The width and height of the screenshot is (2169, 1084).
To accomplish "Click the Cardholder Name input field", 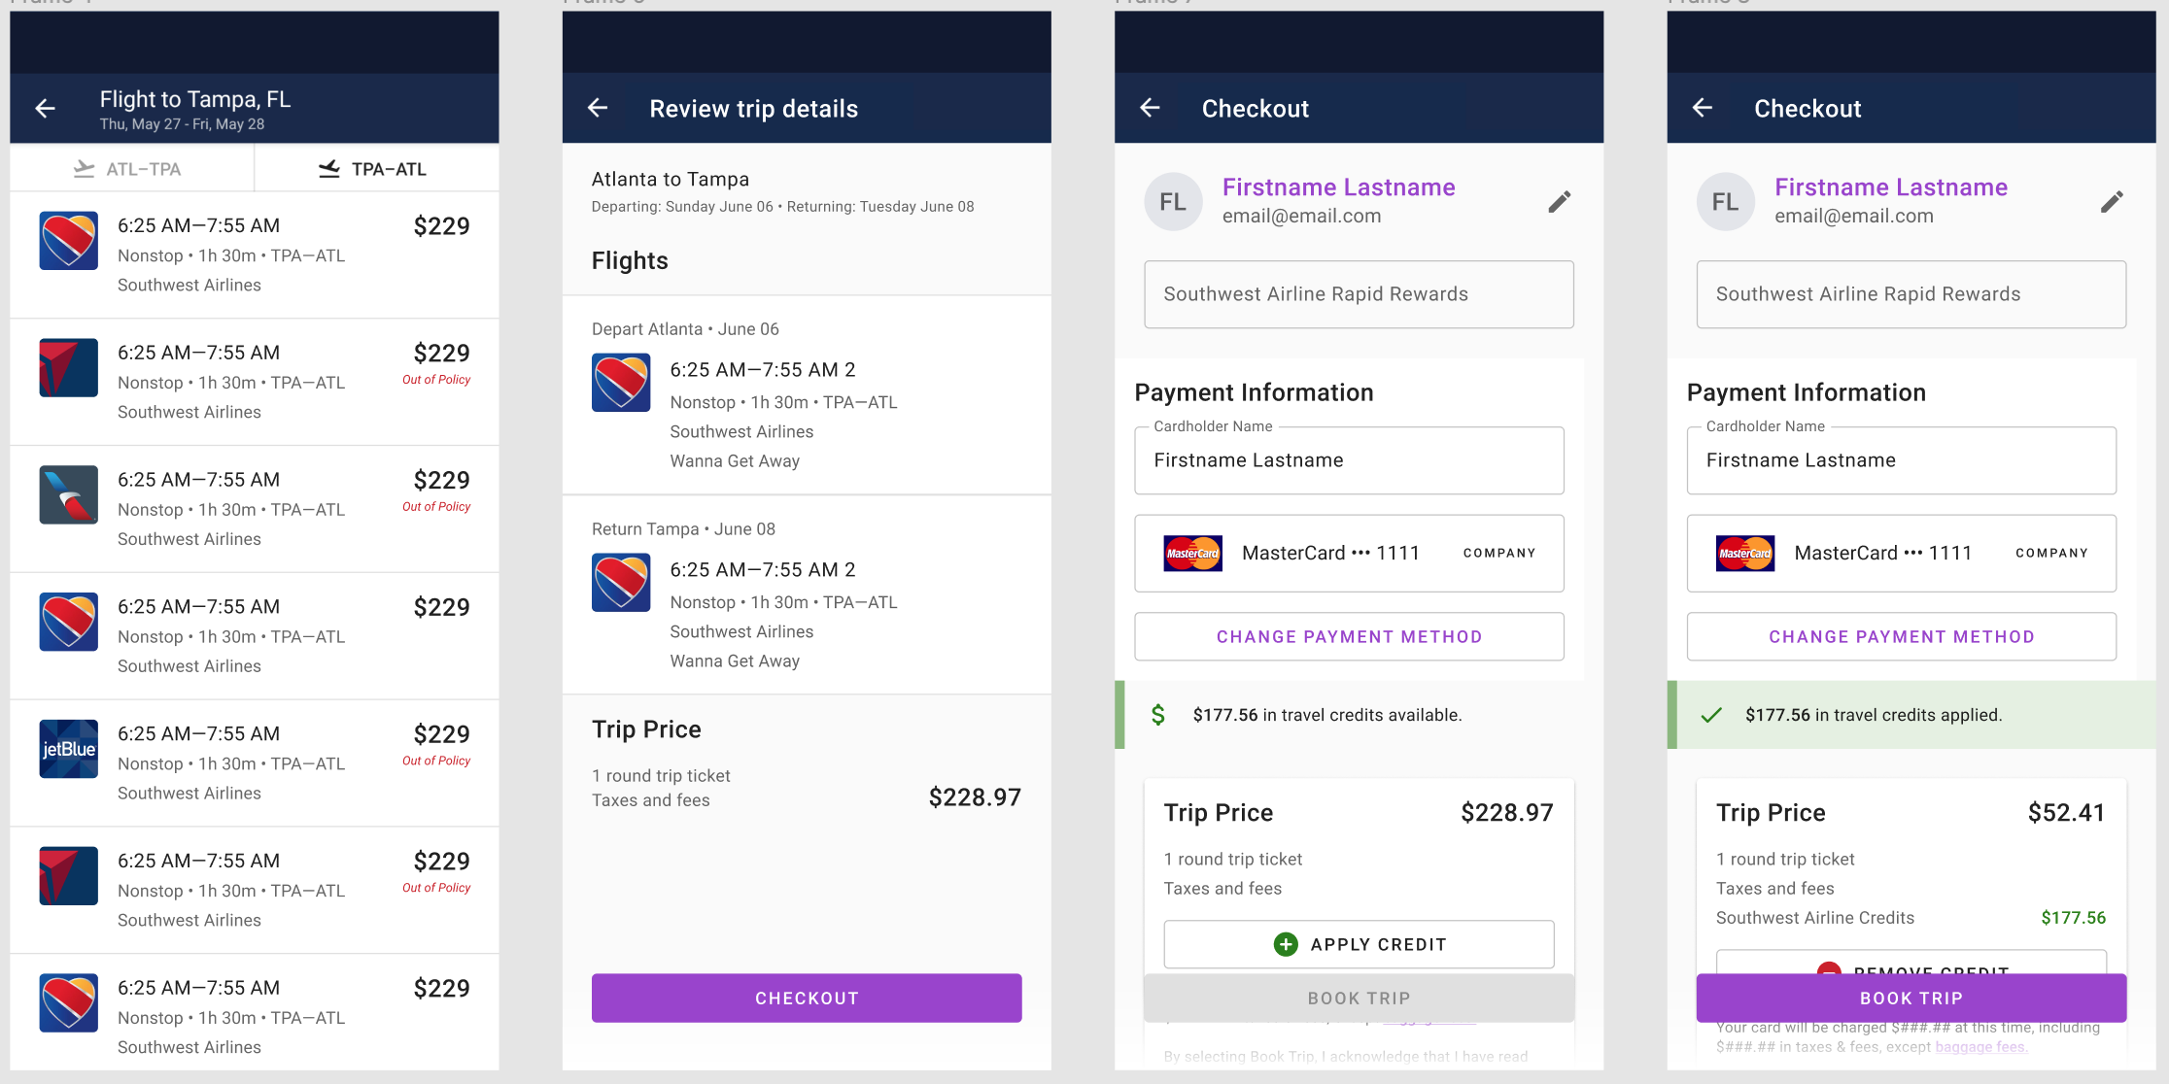I will coord(1357,460).
